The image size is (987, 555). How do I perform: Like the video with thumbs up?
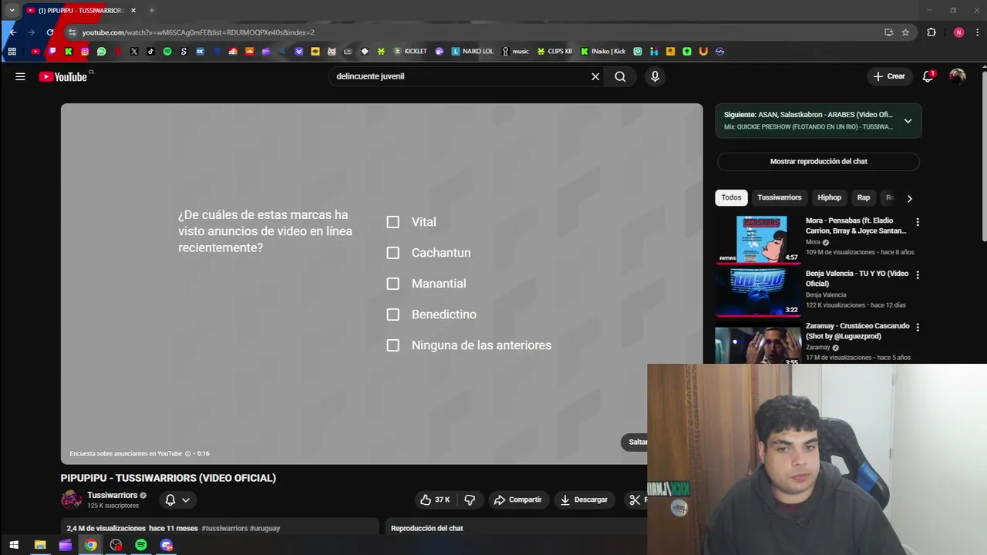point(434,499)
